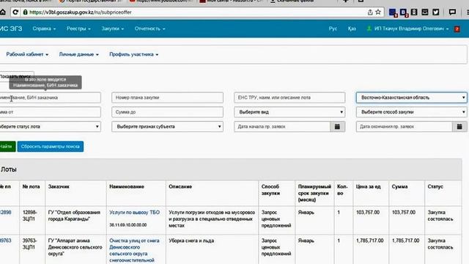Image resolution: width=469 pixels, height=264 pixels.
Task: Click the Цена за ед column header
Action: tap(368, 186)
